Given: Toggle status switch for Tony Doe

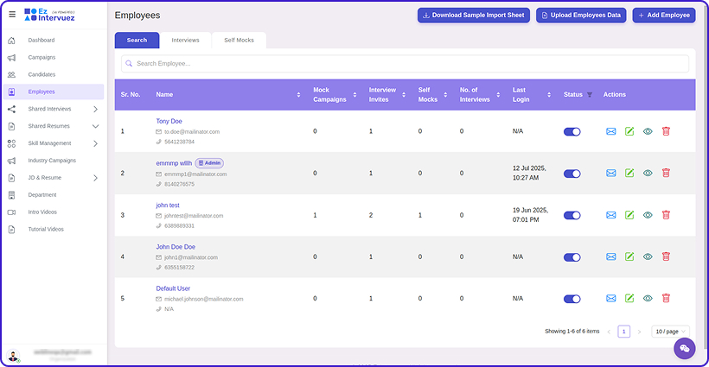Looking at the screenshot, I should [x=572, y=132].
